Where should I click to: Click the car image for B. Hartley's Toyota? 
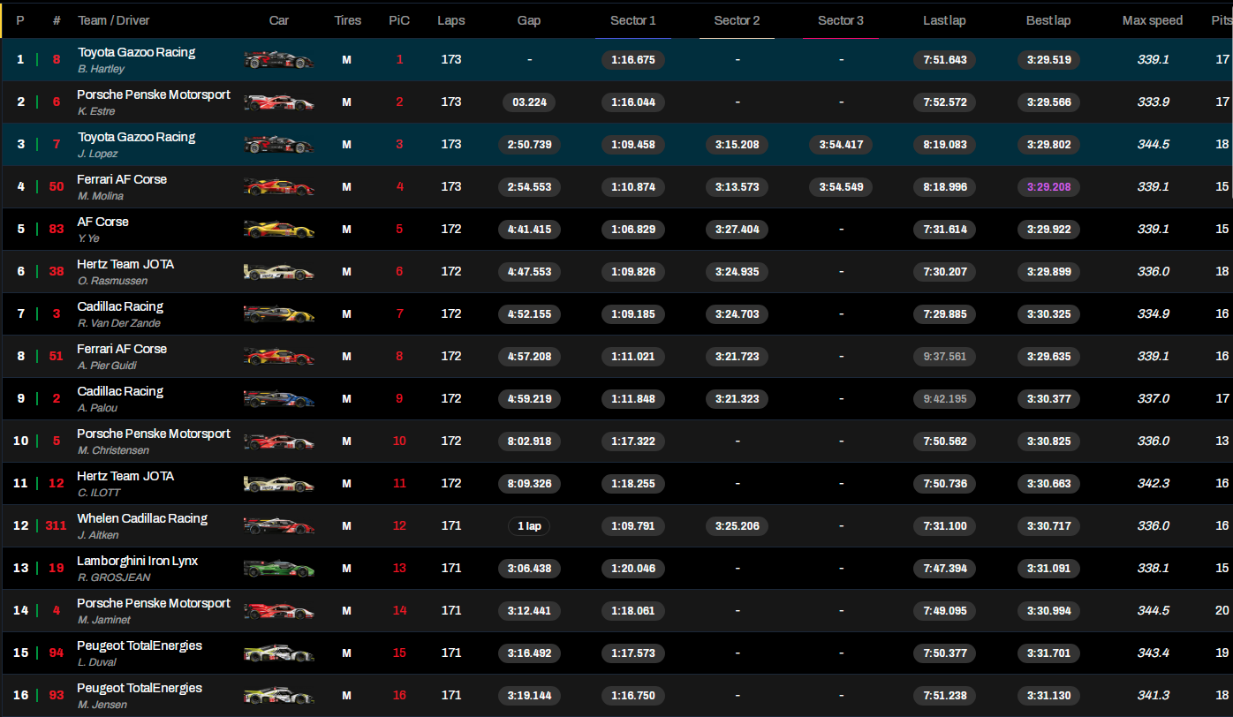(278, 60)
